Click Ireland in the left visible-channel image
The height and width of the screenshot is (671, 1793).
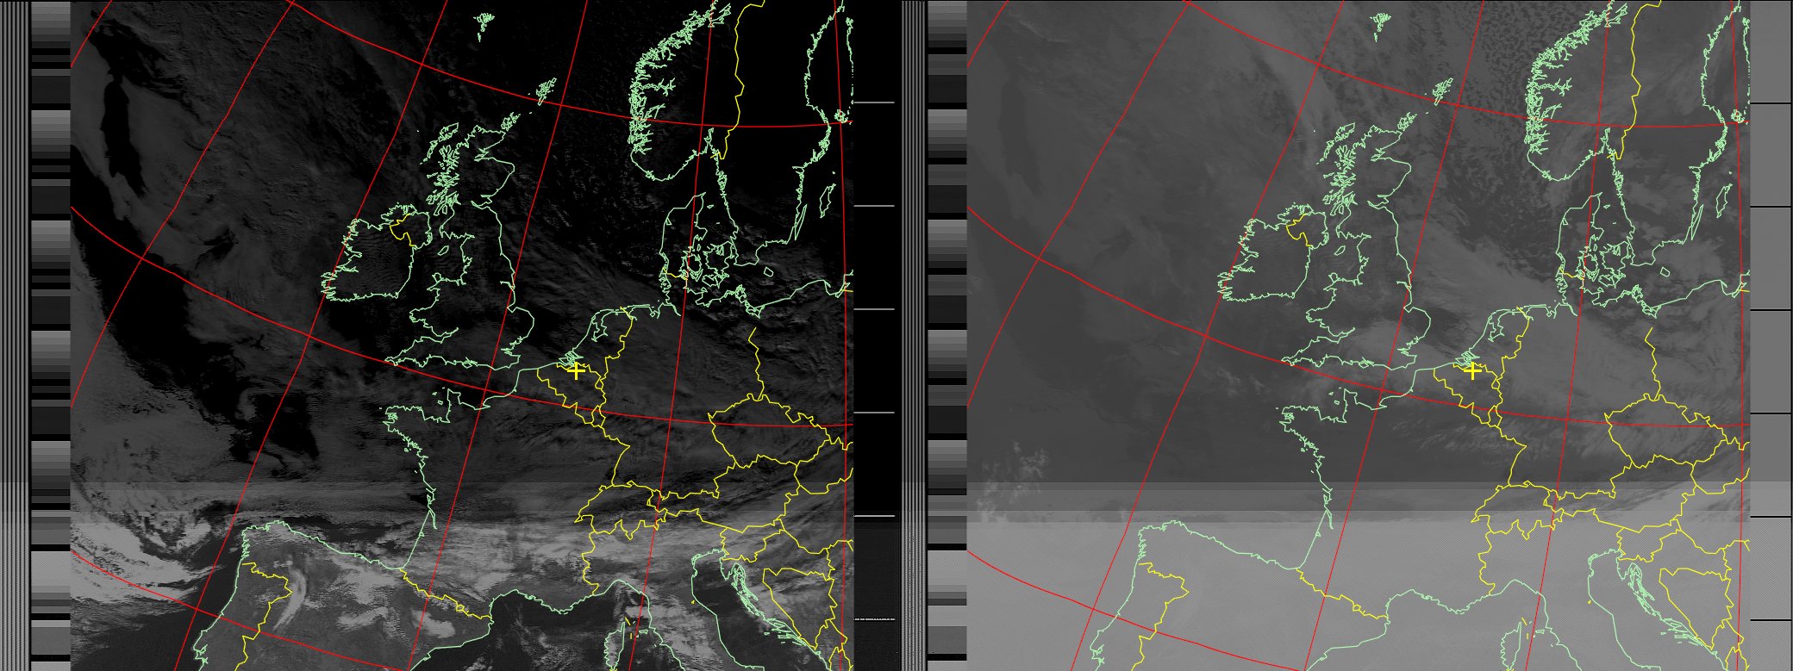[372, 258]
